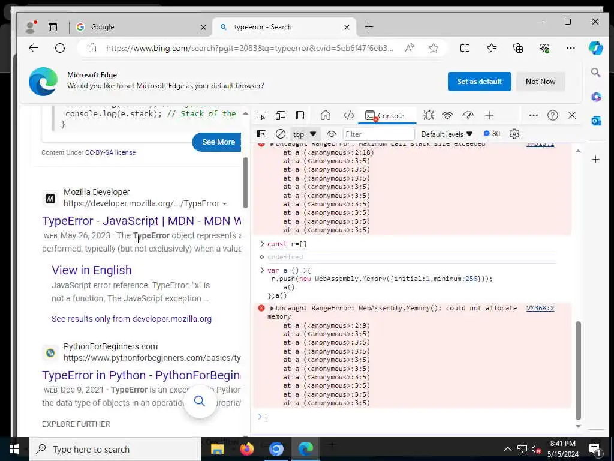Image resolution: width=614 pixels, height=461 pixels.
Task: See results only from developer.mozilla.org
Action: pyautogui.click(x=131, y=319)
